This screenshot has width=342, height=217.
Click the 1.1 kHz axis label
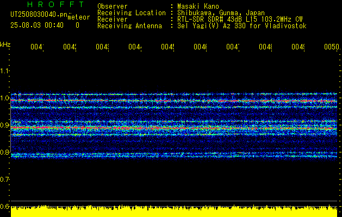click(4, 71)
